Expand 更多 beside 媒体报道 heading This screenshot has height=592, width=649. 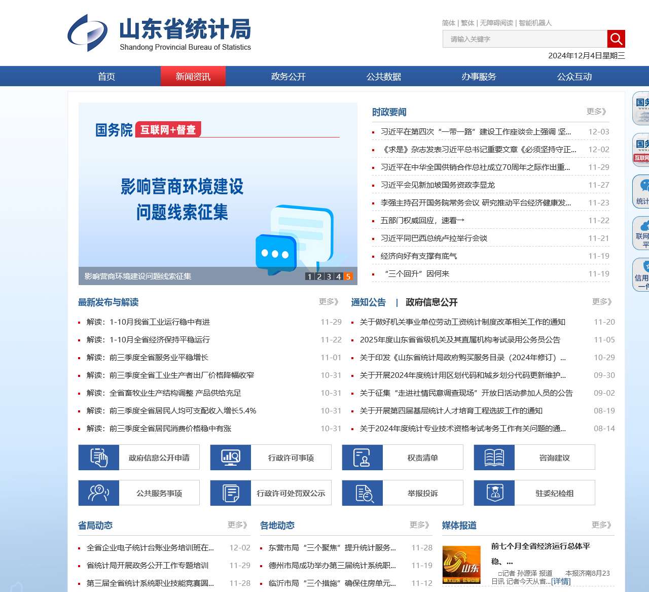601,525
